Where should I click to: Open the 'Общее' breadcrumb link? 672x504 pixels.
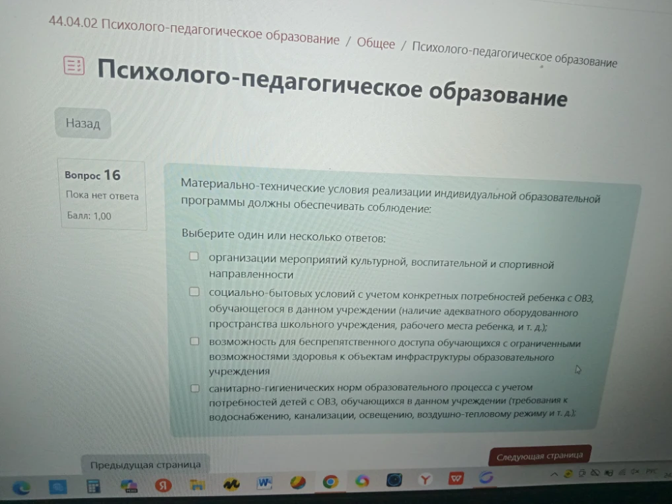376,44
